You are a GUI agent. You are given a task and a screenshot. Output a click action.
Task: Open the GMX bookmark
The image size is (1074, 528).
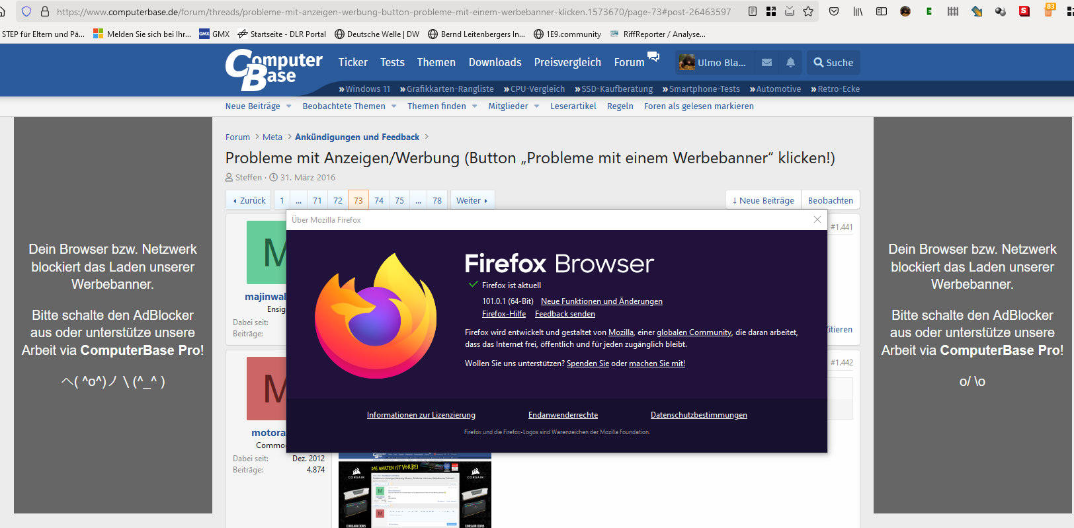click(x=214, y=34)
